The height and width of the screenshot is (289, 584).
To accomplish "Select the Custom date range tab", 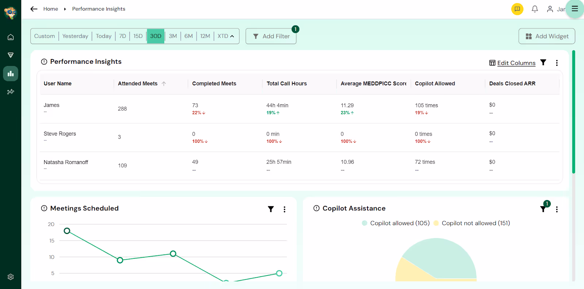I will click(x=45, y=36).
